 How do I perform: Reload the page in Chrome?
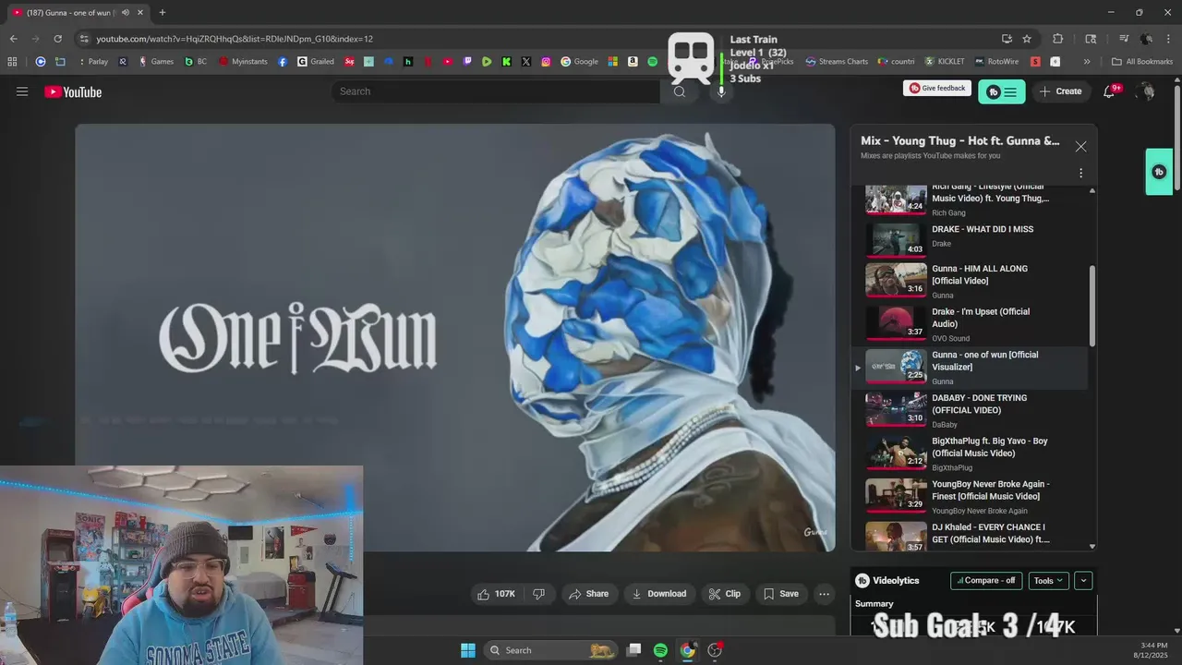point(57,39)
